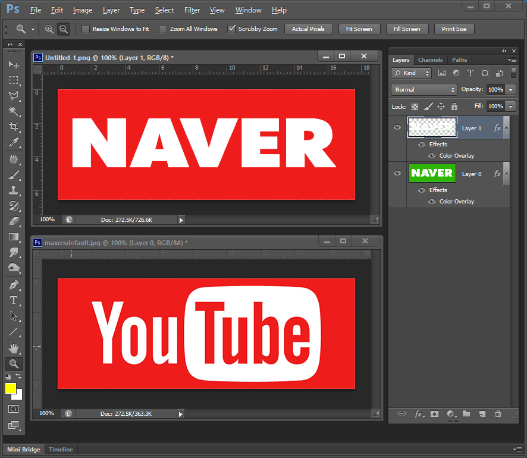This screenshot has height=458, width=527.
Task: Lock all padlock icon
Action: click(x=454, y=106)
